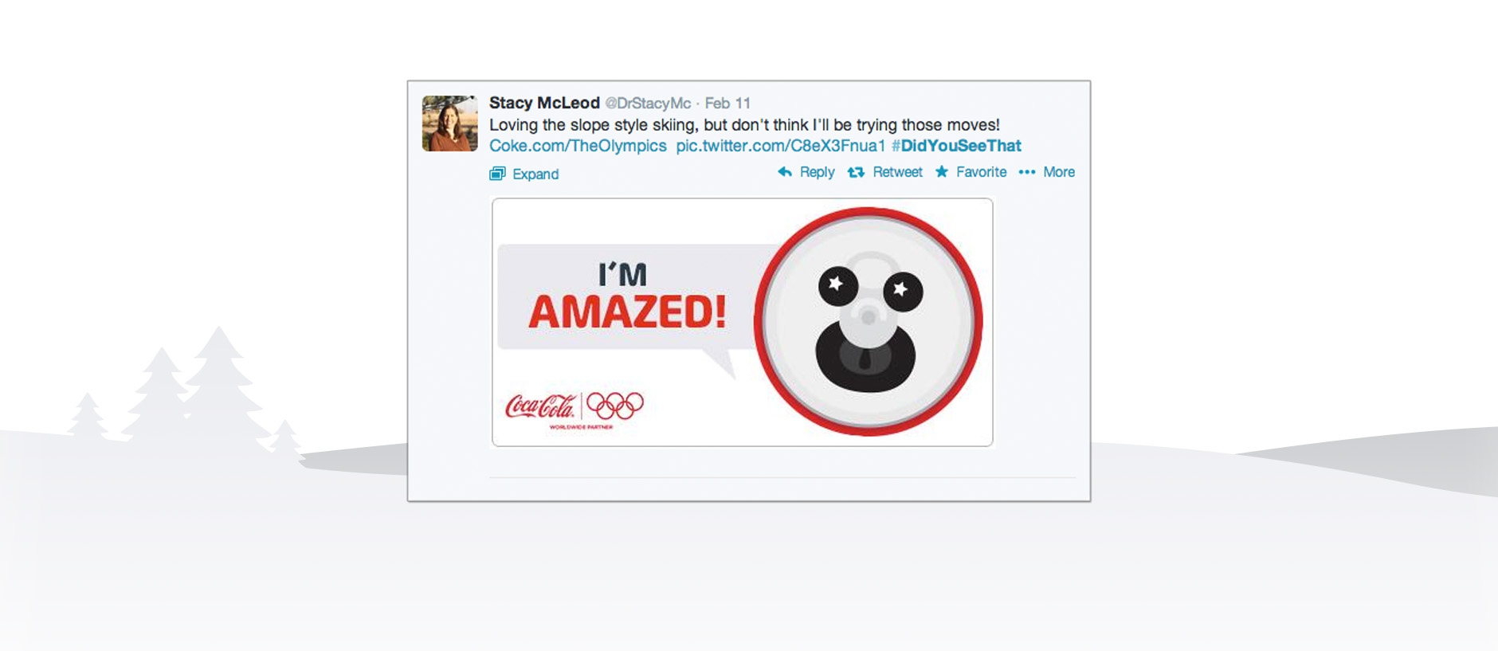This screenshot has width=1498, height=651.
Task: Click the amazed face bottle cap graphic
Action: click(868, 322)
